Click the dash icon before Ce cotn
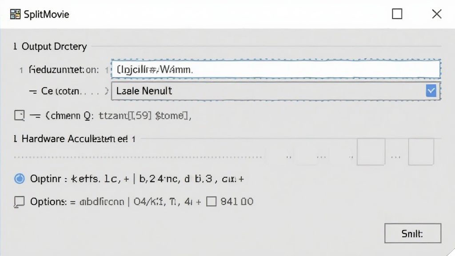 pos(33,92)
